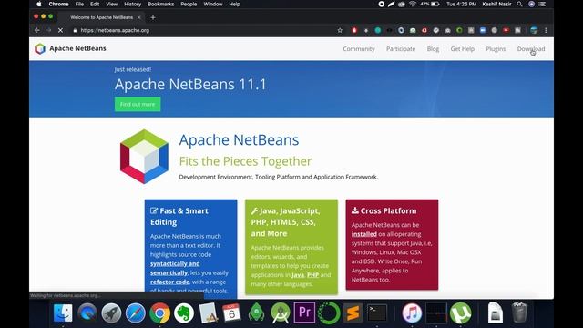583x328 pixels.
Task: Open the Bookmarks menu
Action: (x=160, y=4)
